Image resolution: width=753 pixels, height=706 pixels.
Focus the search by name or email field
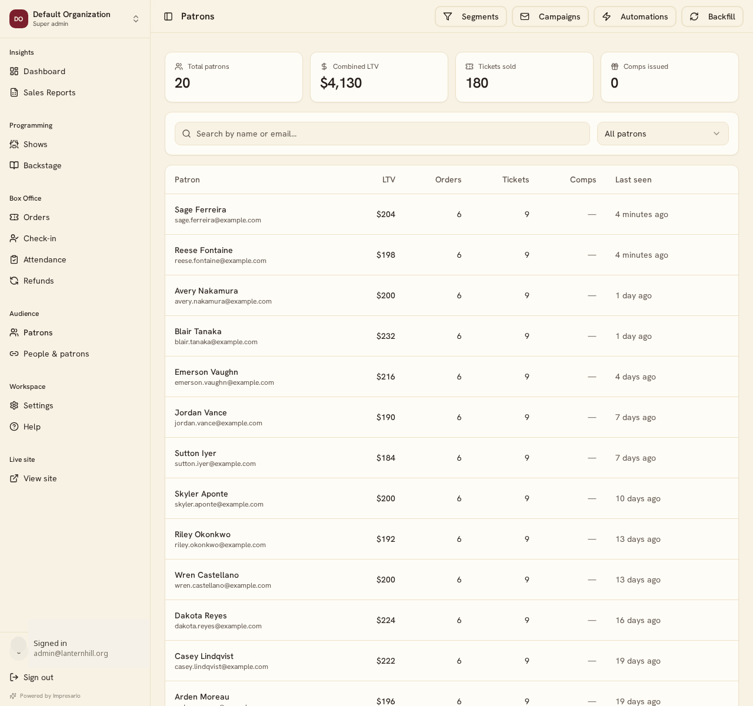[x=382, y=134]
